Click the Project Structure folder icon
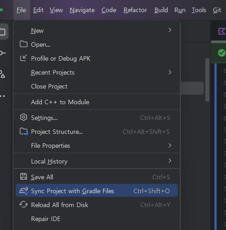 tap(24, 132)
